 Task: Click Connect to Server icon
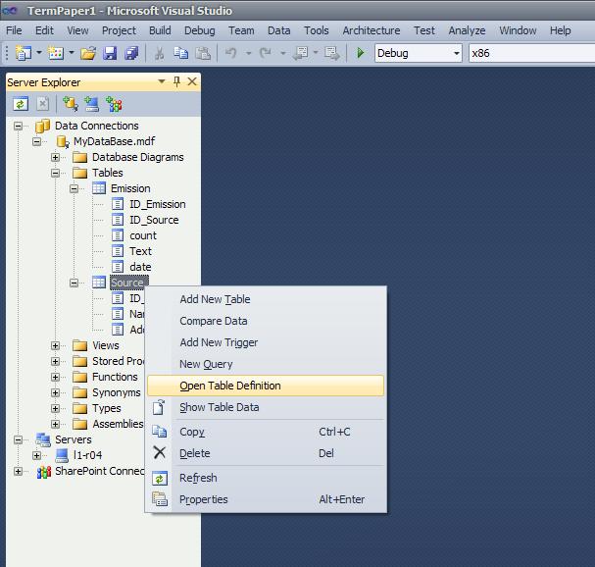(x=92, y=104)
